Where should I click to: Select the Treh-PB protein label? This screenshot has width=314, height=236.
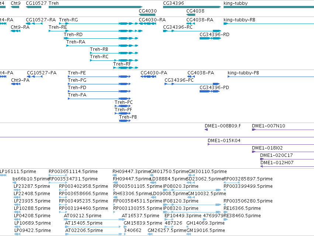128,117
